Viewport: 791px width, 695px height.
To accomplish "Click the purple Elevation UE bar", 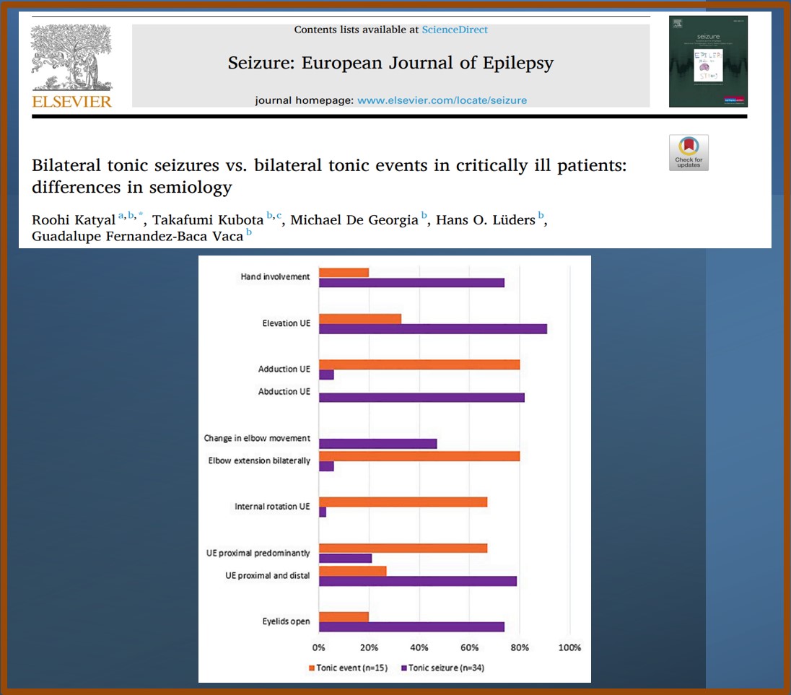I will [433, 329].
